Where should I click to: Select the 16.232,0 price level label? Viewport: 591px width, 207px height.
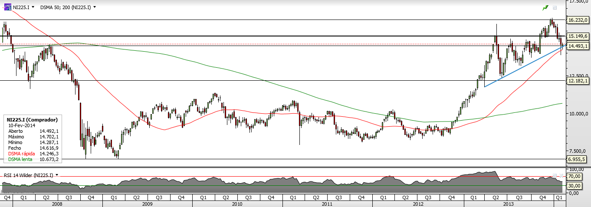[578, 20]
